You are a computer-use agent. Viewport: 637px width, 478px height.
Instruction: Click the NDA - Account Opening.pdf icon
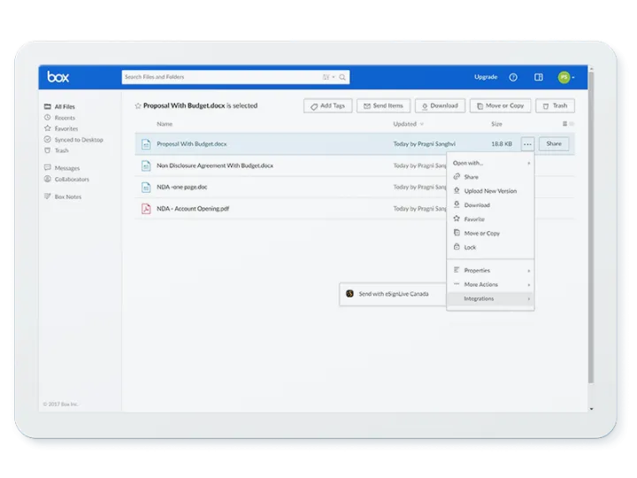click(x=146, y=209)
